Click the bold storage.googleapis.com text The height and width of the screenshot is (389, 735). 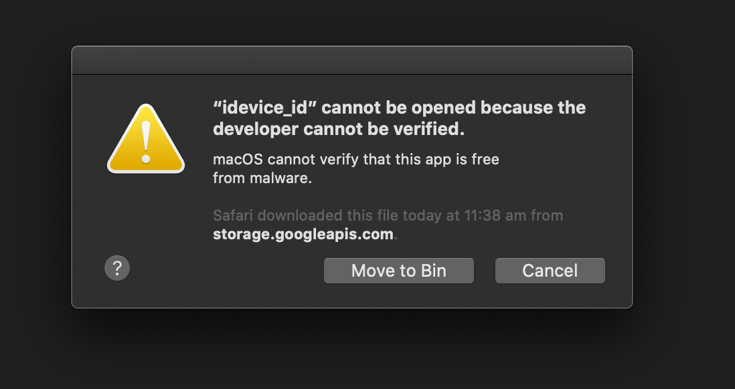(303, 234)
